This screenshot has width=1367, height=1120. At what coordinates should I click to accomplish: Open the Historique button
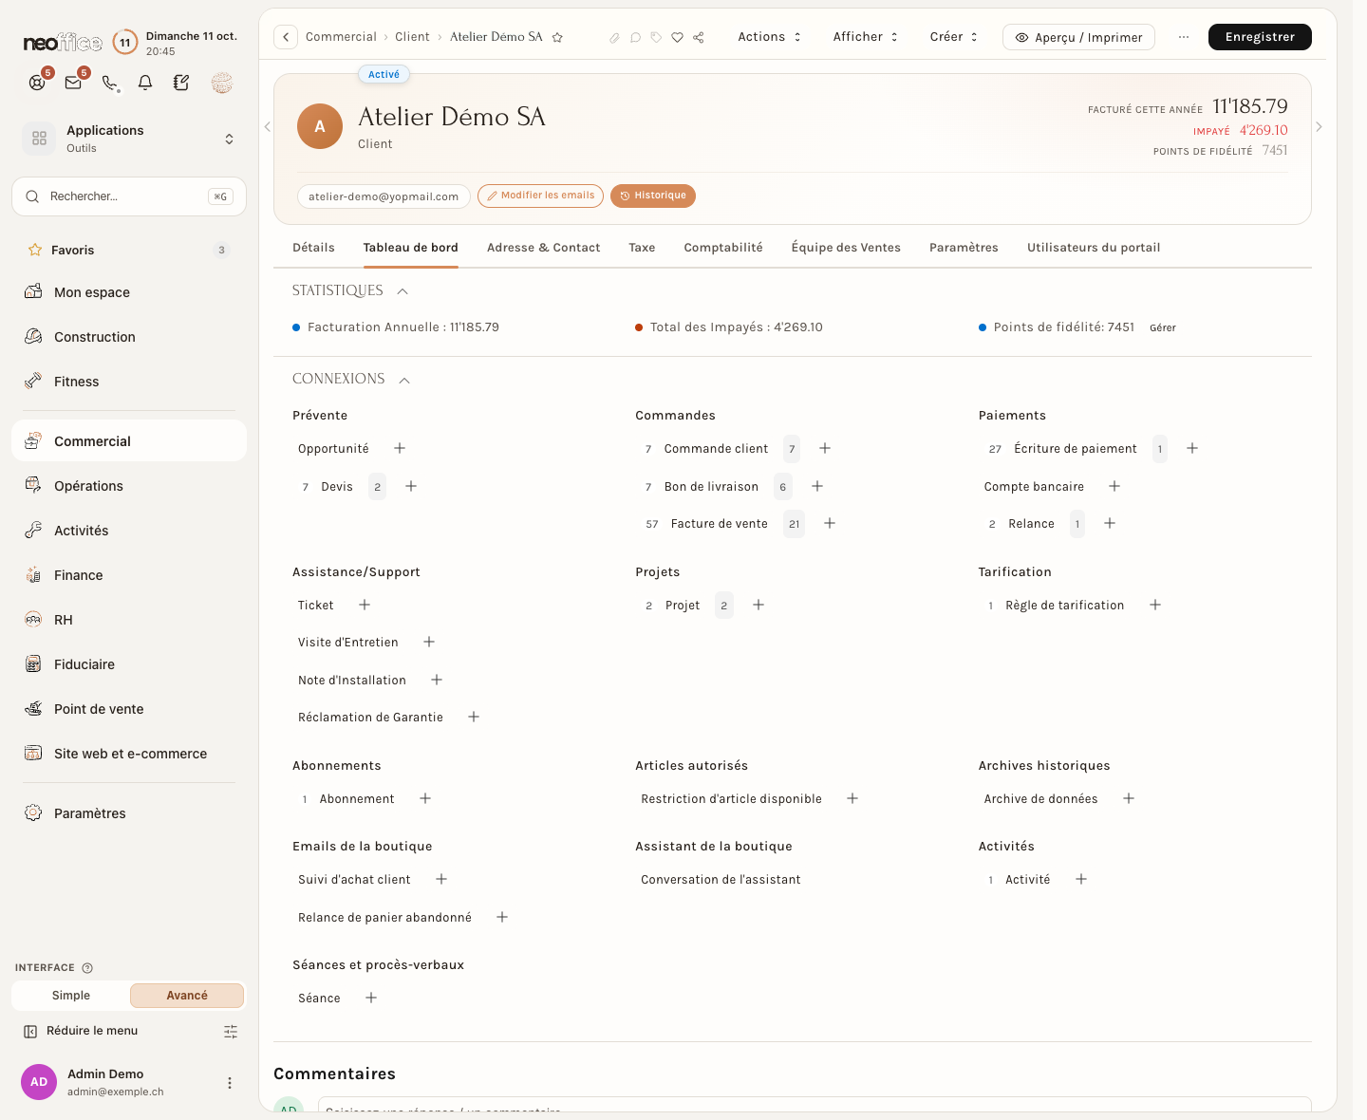[653, 196]
